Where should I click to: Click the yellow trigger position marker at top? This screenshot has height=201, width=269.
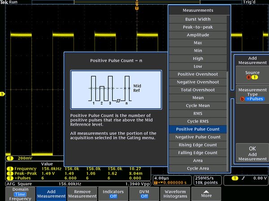[x=137, y=7]
